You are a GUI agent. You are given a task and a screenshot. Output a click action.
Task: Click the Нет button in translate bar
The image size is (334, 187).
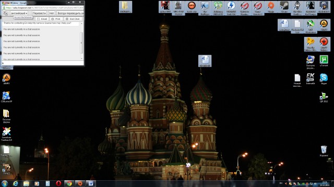[52, 13]
